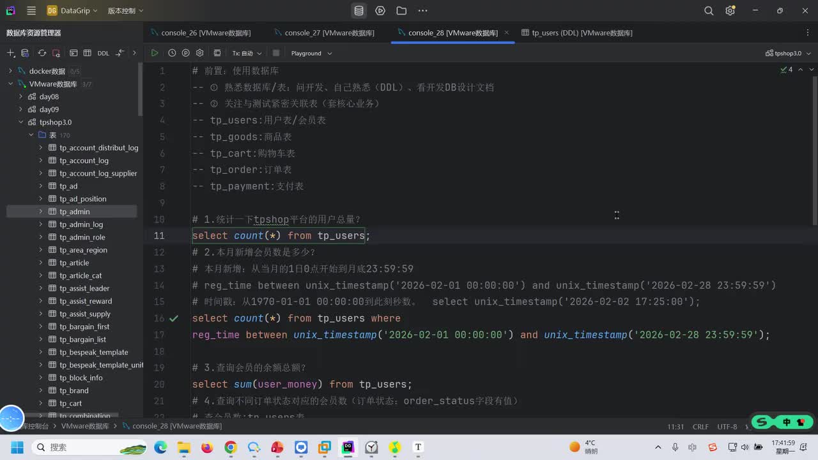Open the files folder icon in title bar
Image resolution: width=818 pixels, height=460 pixels.
tap(401, 11)
